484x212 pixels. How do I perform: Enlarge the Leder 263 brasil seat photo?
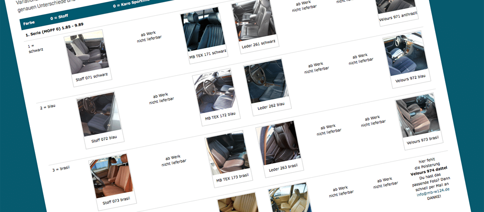click(x=278, y=143)
